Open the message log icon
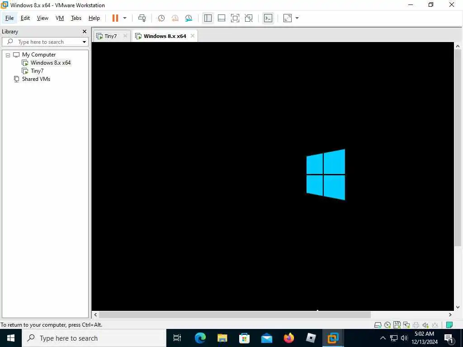Image resolution: width=463 pixels, height=347 pixels. click(449, 325)
